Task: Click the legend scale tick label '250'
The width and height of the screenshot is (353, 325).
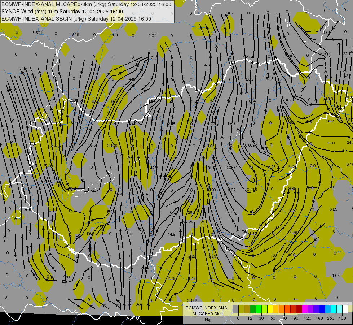Action: (331, 318)
